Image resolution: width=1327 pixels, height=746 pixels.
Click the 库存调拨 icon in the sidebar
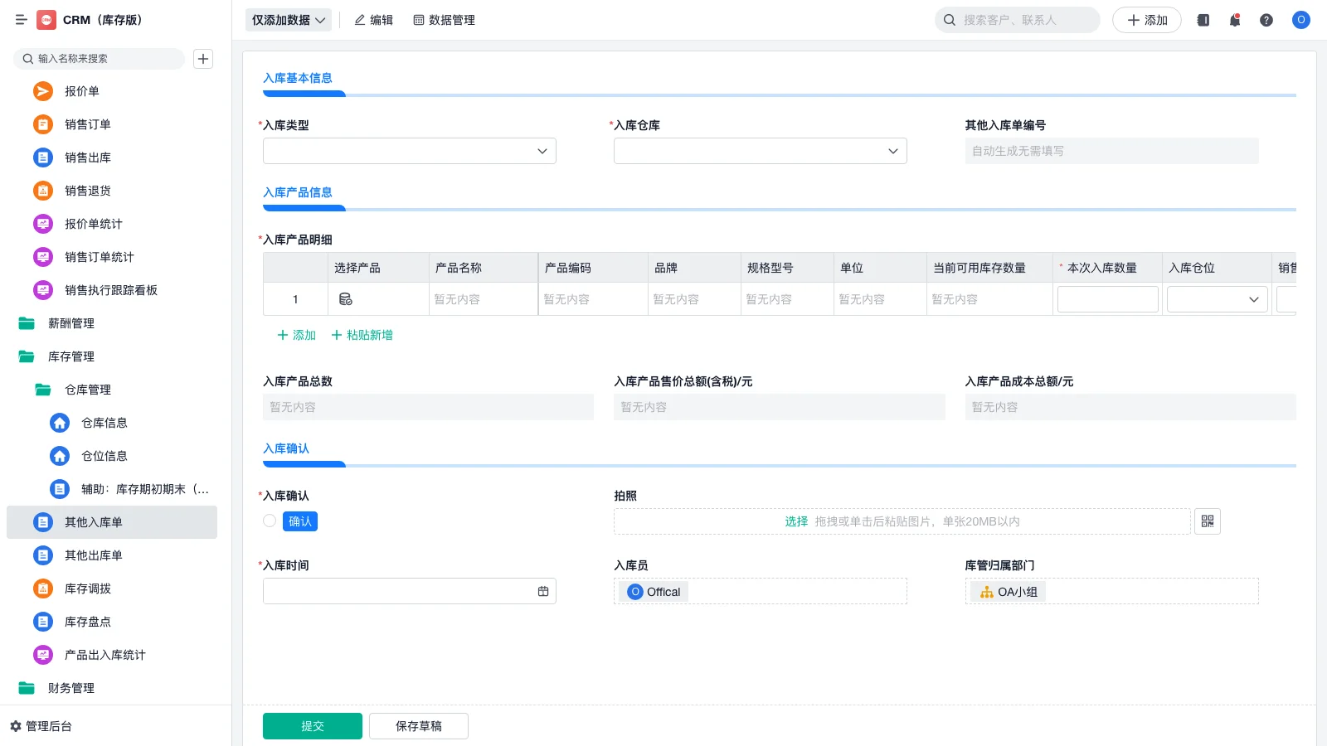(x=42, y=589)
